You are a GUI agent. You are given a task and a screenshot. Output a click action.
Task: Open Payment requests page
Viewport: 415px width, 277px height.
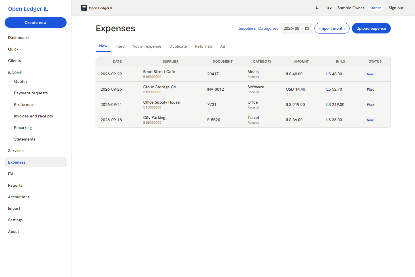(39, 93)
